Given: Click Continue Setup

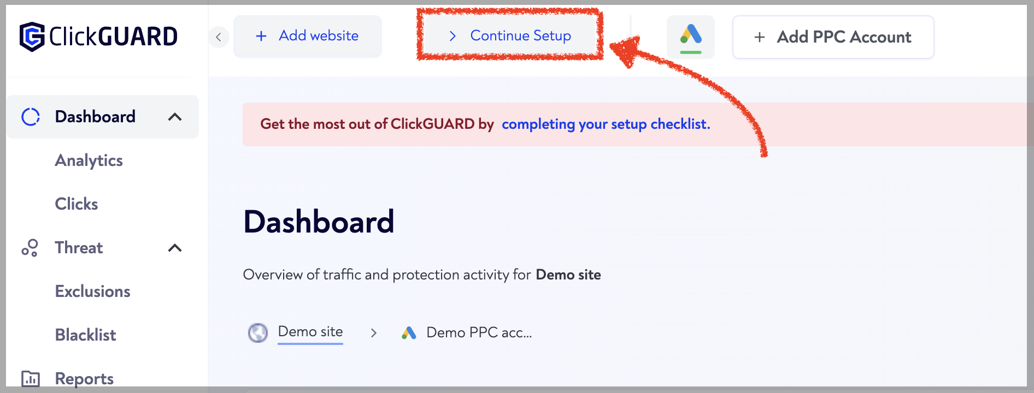Looking at the screenshot, I should click(x=509, y=36).
